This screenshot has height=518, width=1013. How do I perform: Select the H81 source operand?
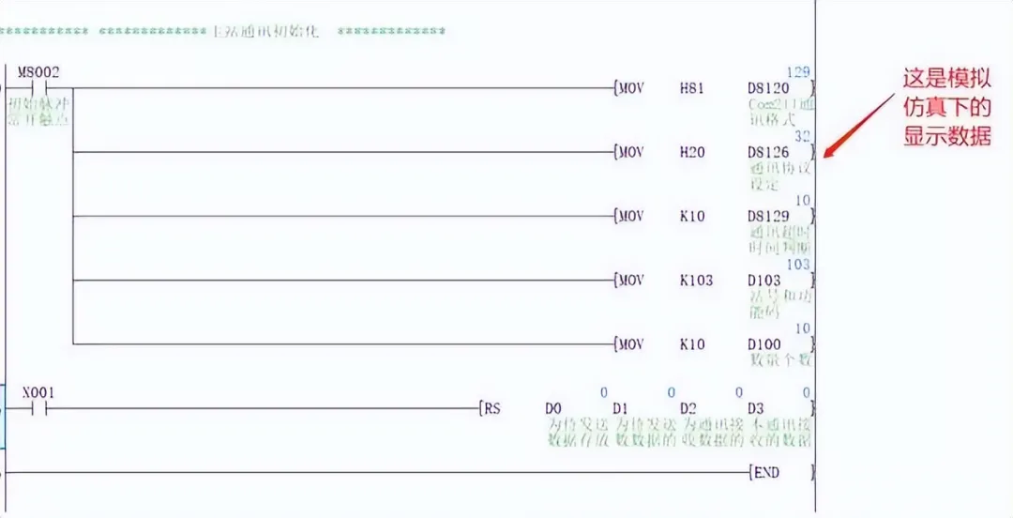[692, 88]
